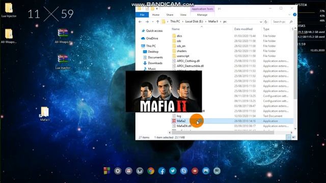The image size is (326, 183).
Task: Open Skype from the dock
Action: click(184, 171)
